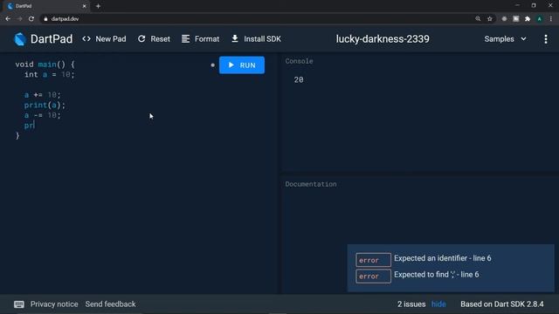The image size is (559, 314).
Task: Reload the browser page
Action: click(31, 19)
